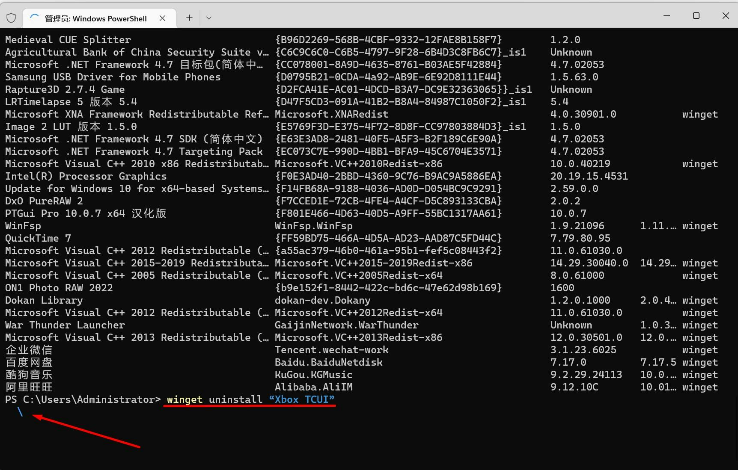The image size is (738, 470).
Task: Click the loading spinner icon in tab
Action: (x=35, y=18)
